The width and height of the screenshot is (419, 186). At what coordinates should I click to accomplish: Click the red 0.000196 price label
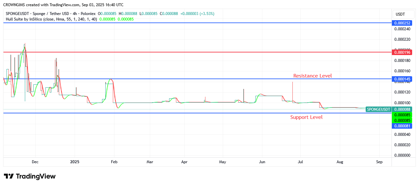[x=402, y=52]
